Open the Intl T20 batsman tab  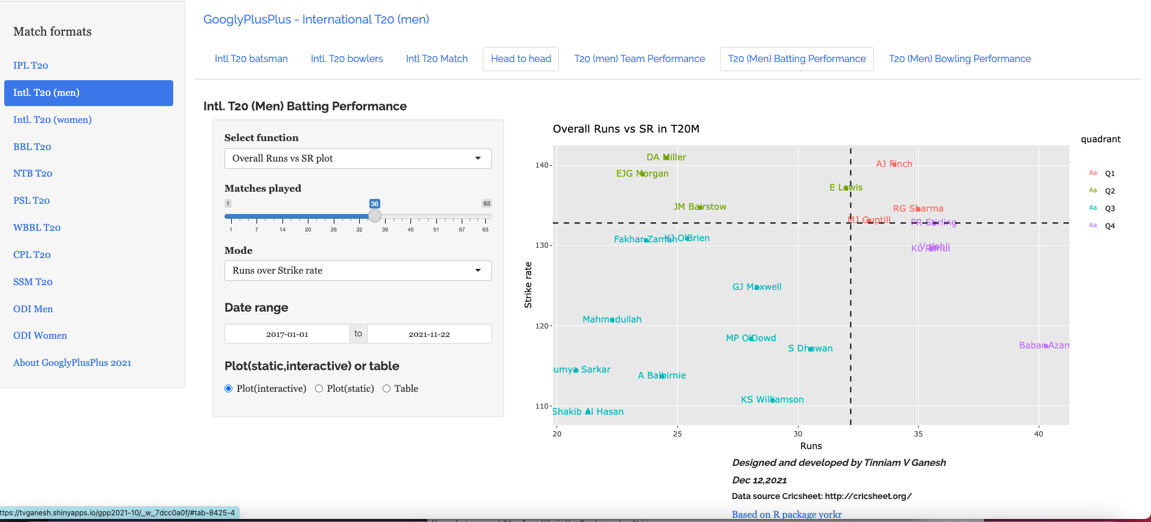coord(251,59)
